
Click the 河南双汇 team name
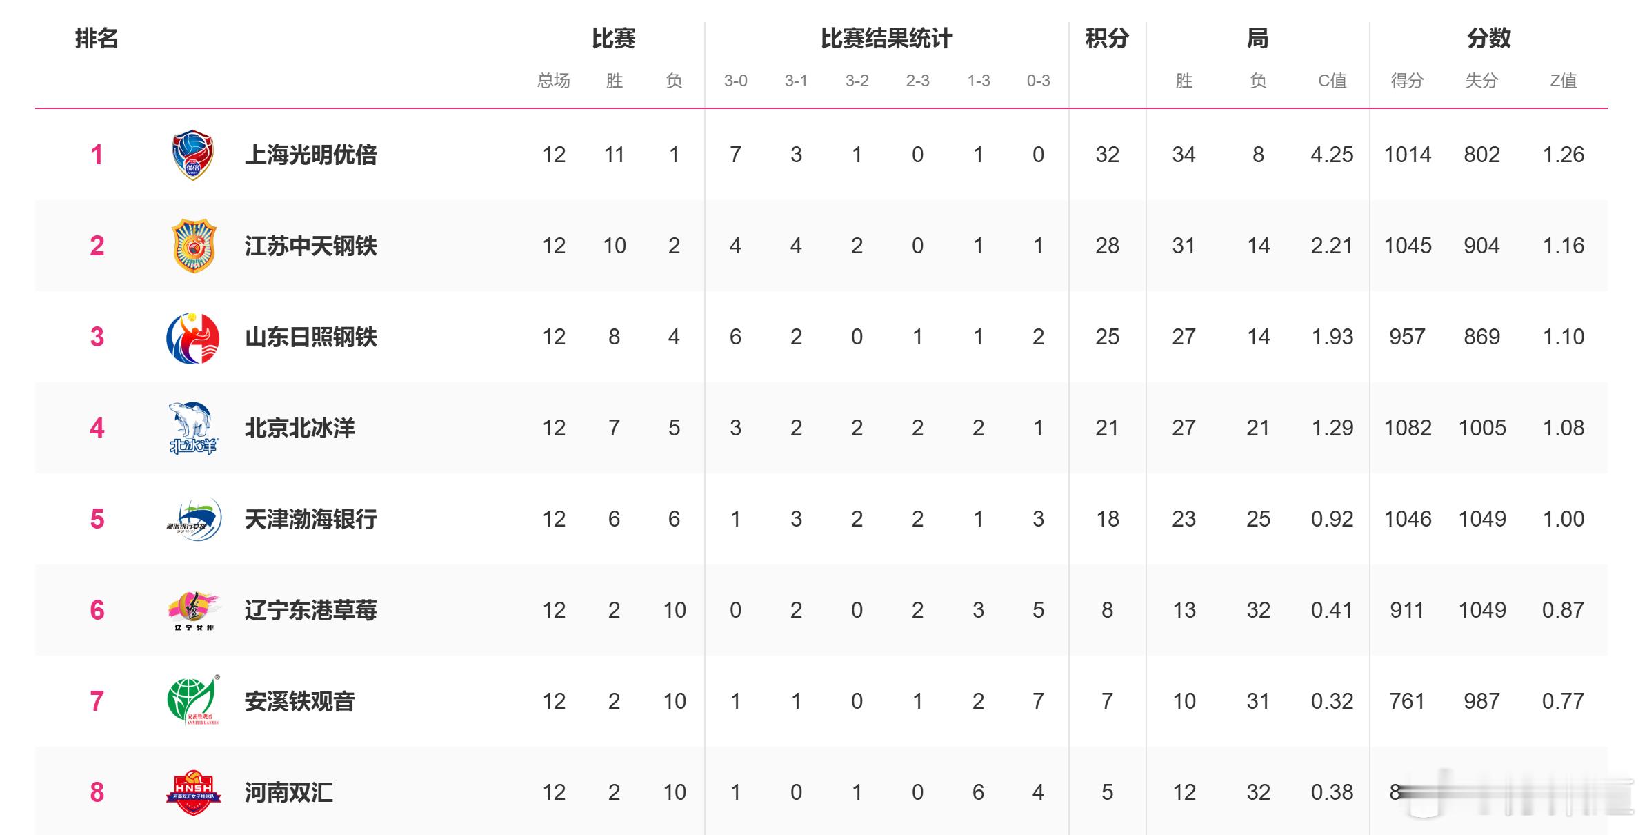(x=288, y=792)
